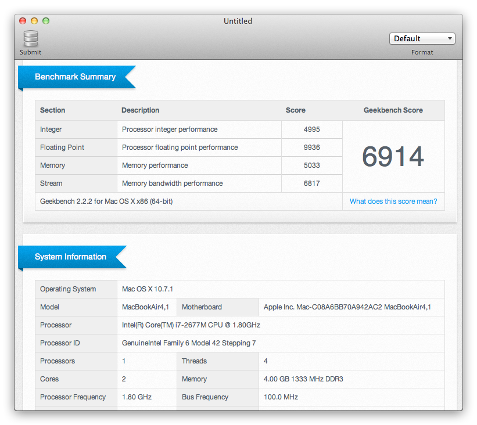Zoom the window with green button
Image resolution: width=477 pixels, height=425 pixels.
pyautogui.click(x=46, y=21)
